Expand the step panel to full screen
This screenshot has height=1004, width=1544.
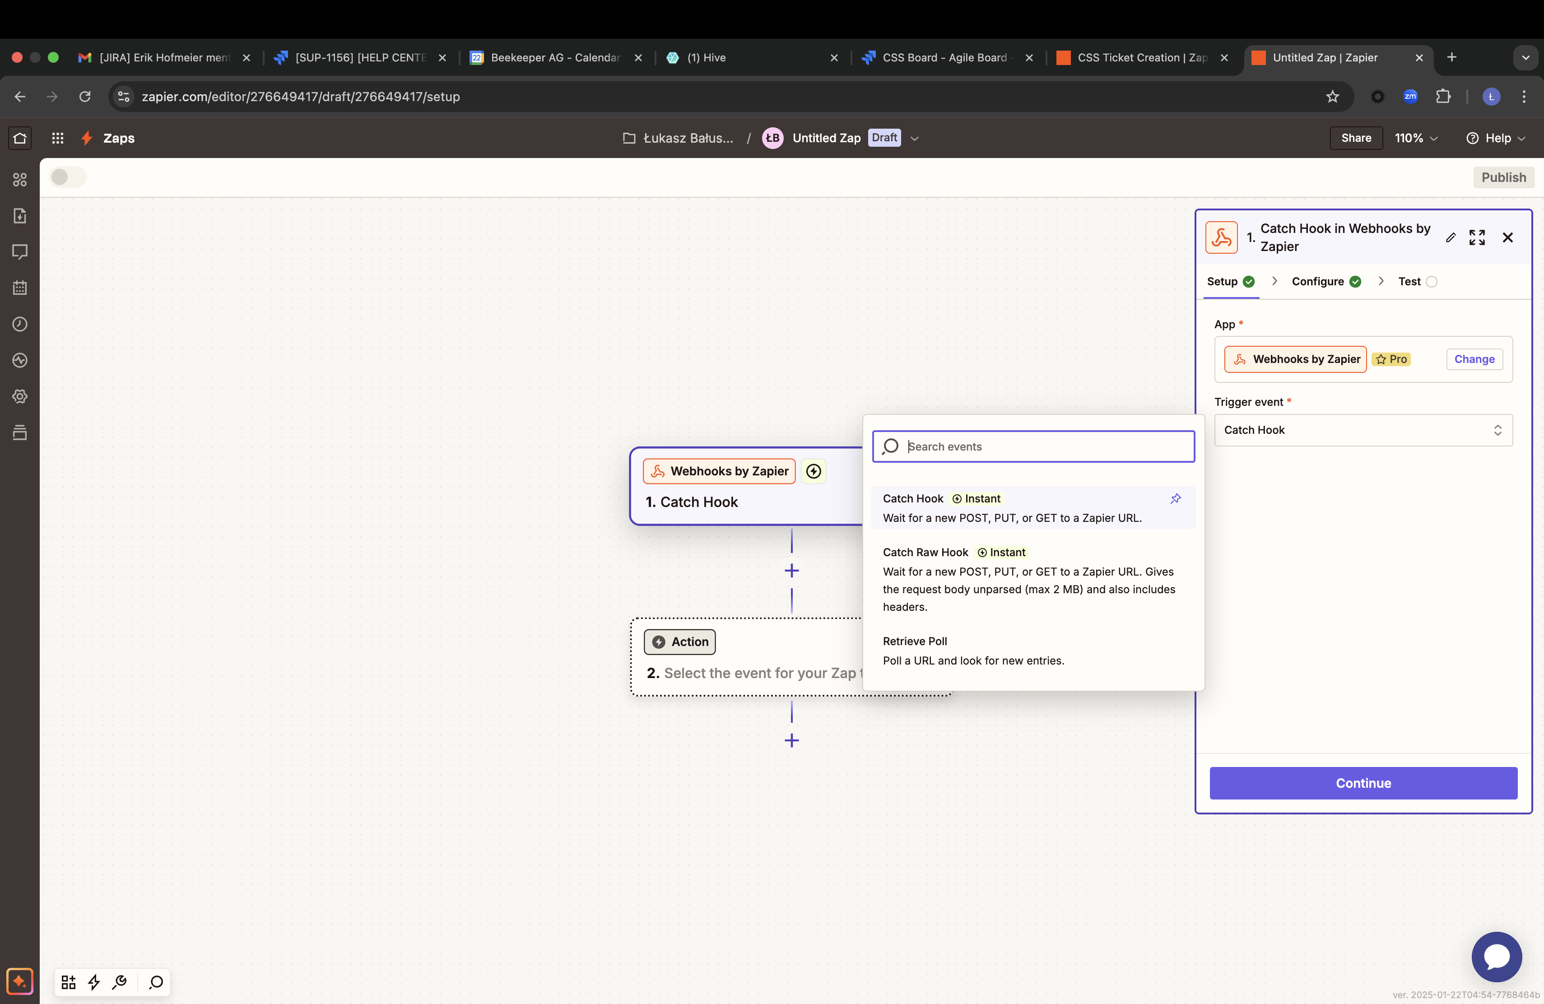point(1477,237)
